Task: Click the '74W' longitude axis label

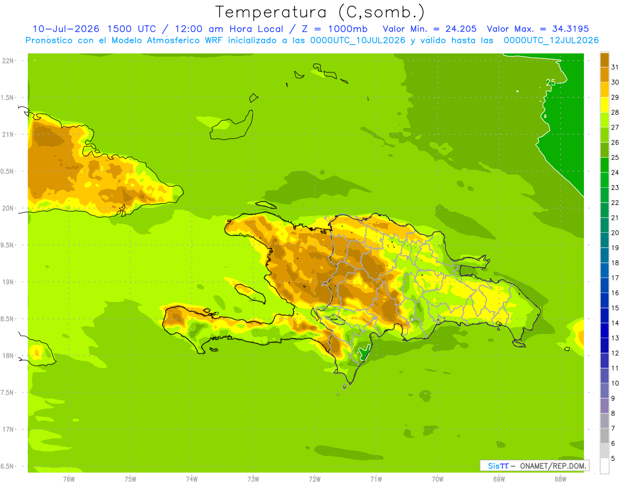Action: coord(191,479)
